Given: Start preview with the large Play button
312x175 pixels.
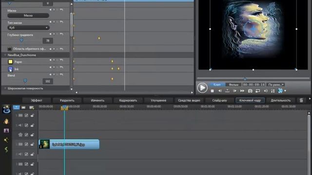Looking at the screenshot, I should coord(202,87).
